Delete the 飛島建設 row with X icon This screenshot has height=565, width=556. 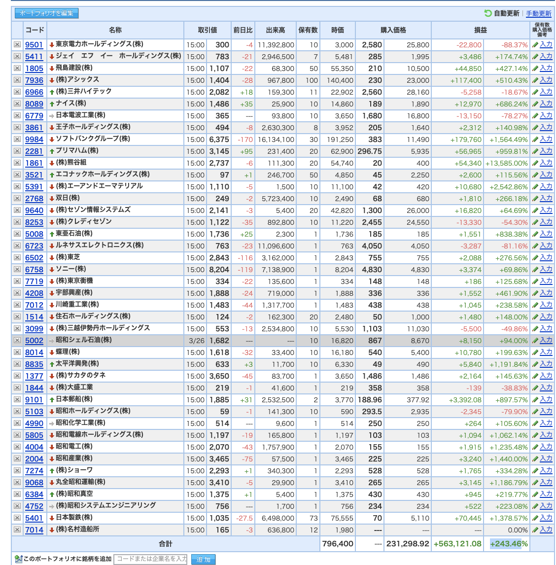tap(17, 68)
